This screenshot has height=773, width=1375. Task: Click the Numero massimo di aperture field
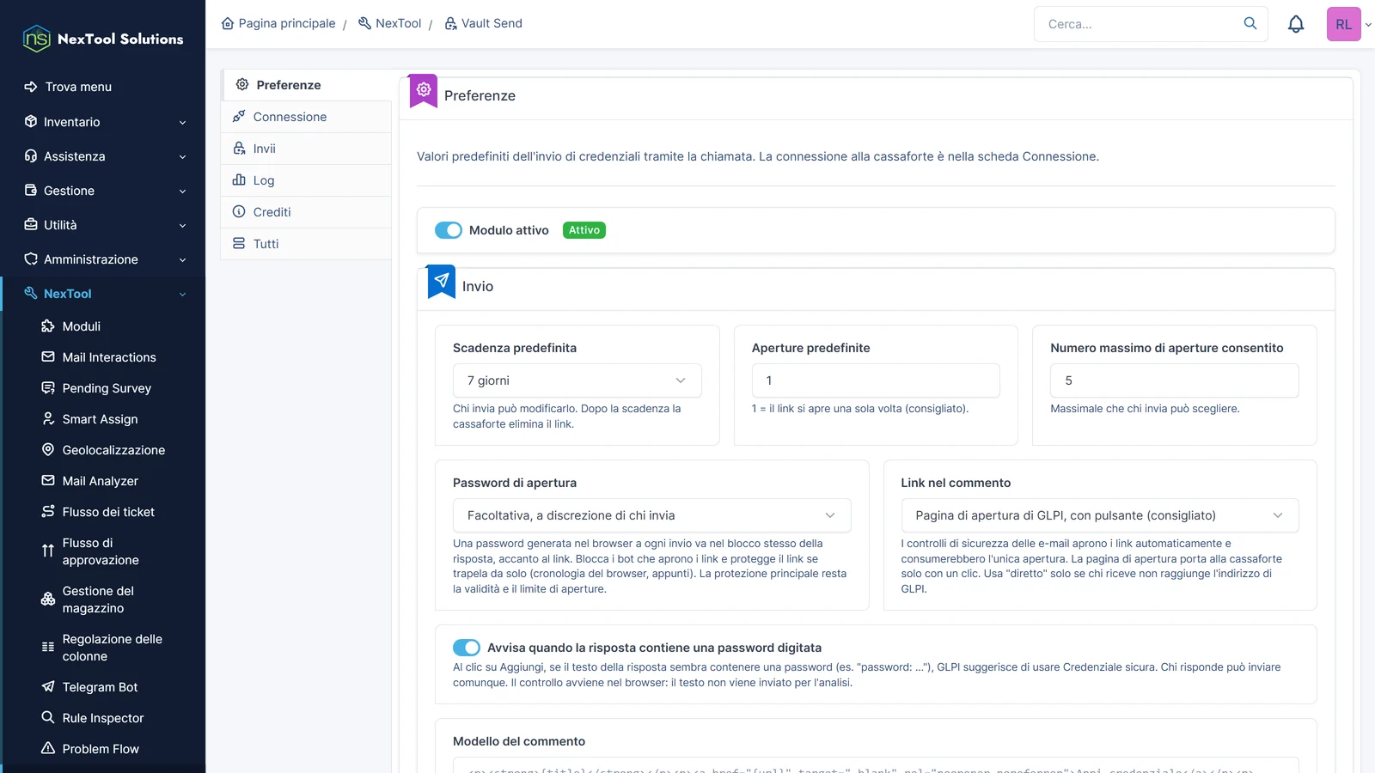click(1174, 380)
